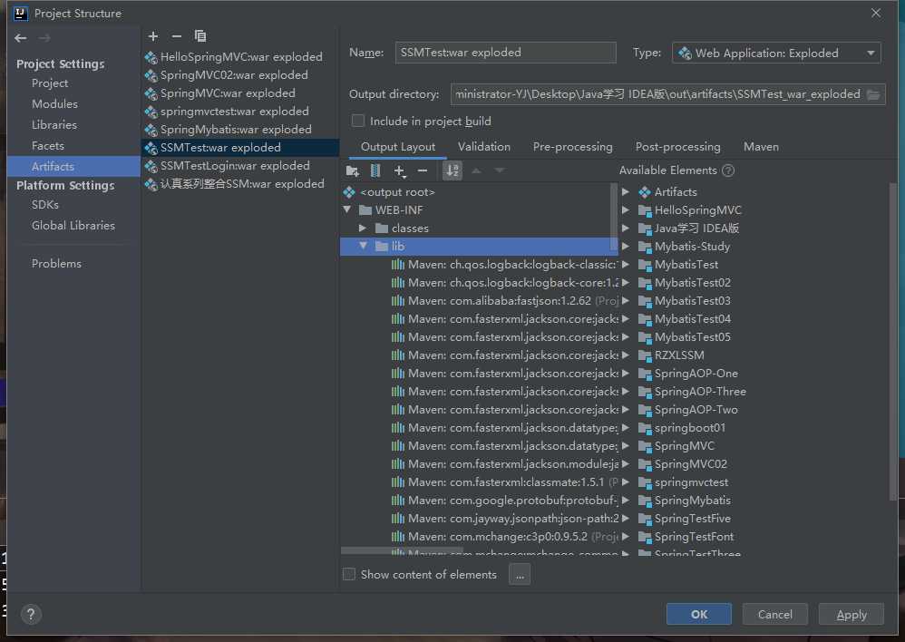Screen dimensions: 905x642
Task: Switch to Output Layout tab
Action: pos(398,147)
